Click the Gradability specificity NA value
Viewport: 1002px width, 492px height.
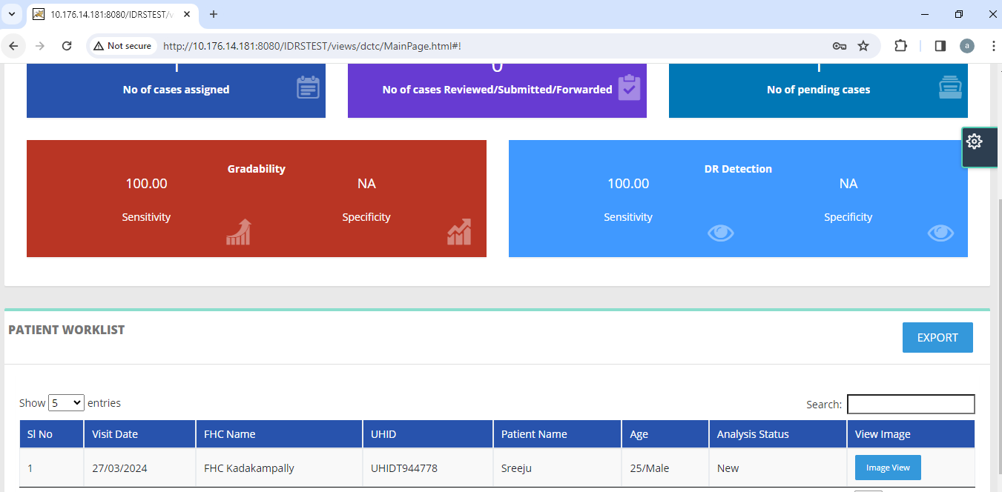tap(366, 184)
